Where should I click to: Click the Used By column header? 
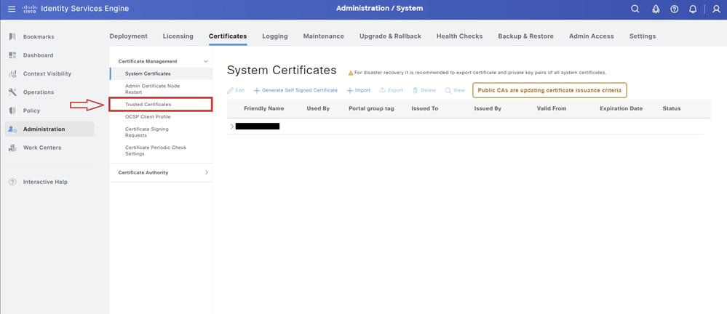[318, 108]
